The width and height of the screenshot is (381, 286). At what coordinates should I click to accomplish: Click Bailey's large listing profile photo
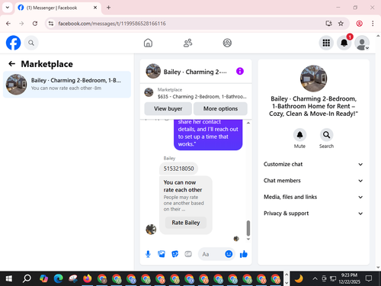pos(313,79)
